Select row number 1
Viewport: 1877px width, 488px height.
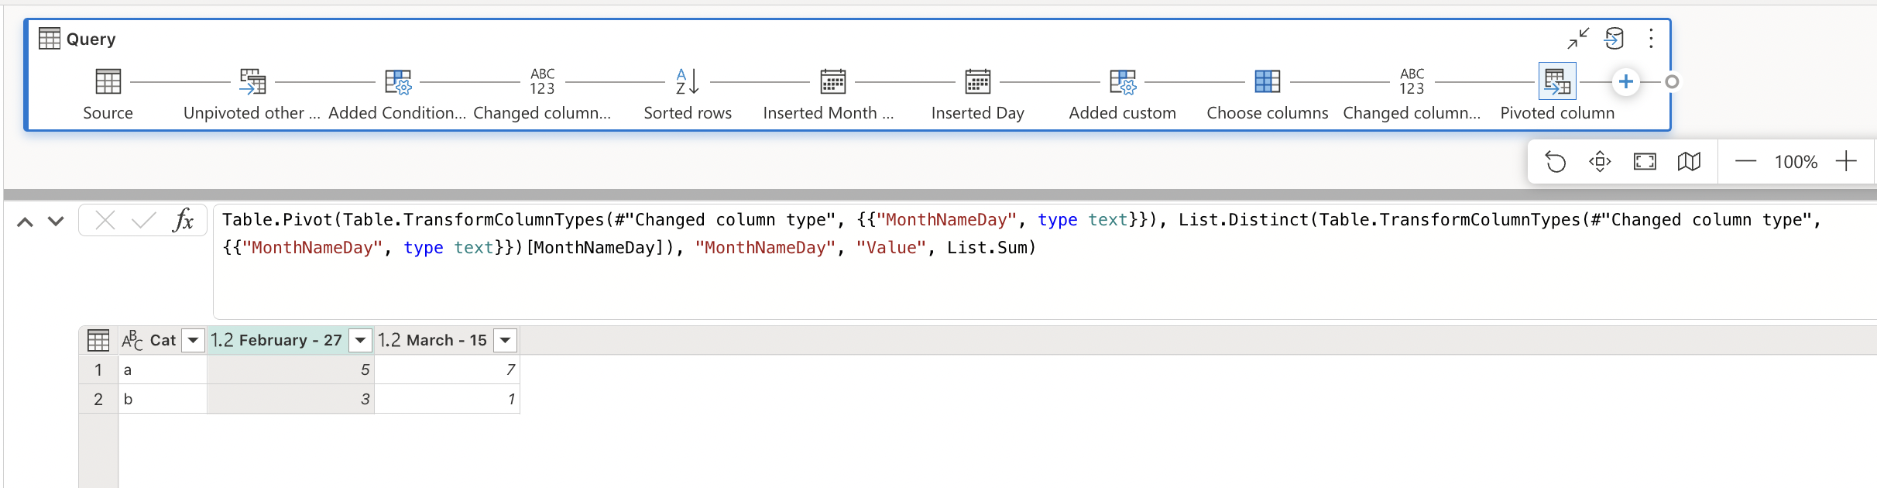tap(98, 369)
